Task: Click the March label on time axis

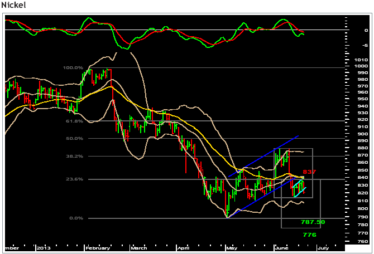Action: [139, 248]
